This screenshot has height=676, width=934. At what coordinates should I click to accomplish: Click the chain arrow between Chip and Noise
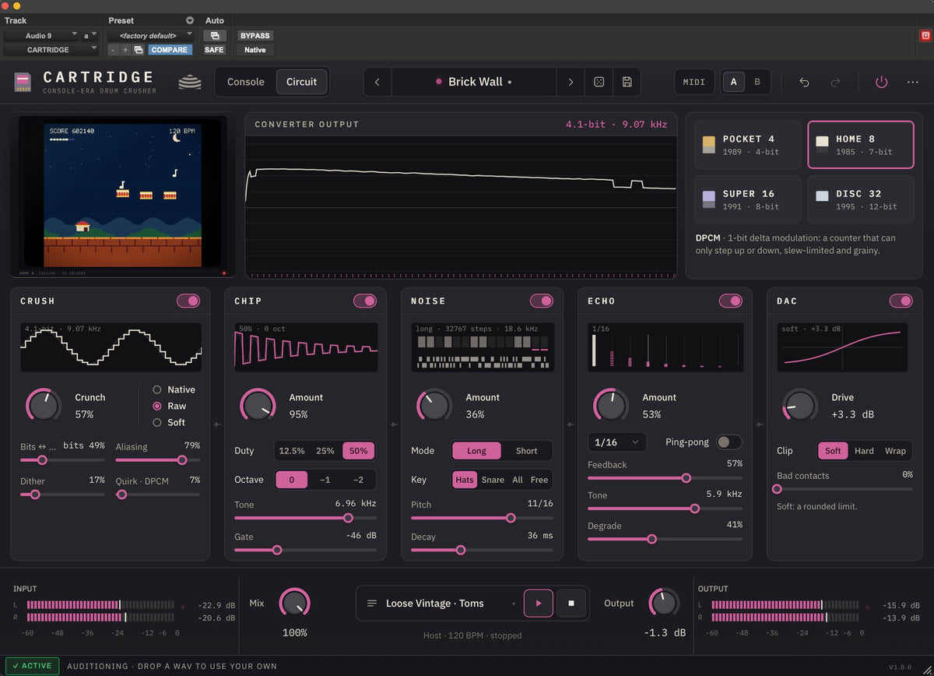point(394,424)
